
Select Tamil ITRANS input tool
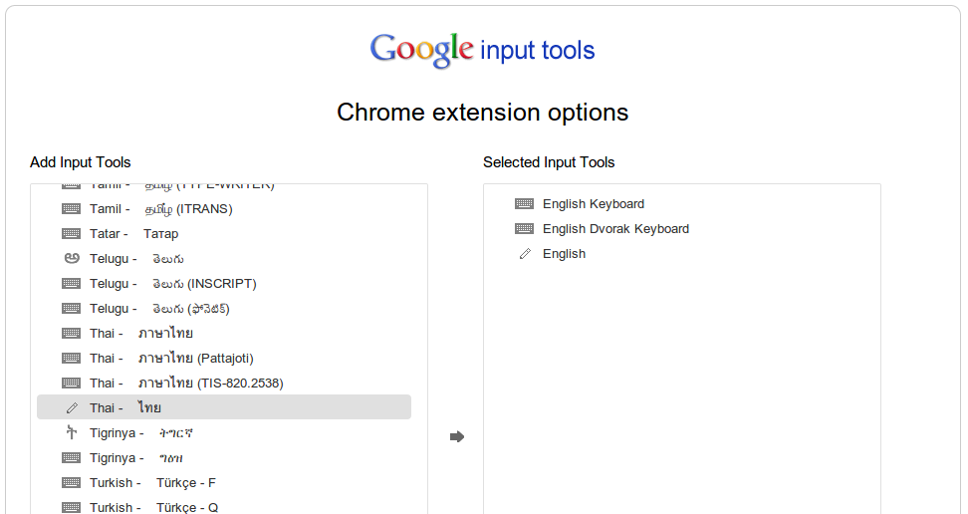coord(224,209)
